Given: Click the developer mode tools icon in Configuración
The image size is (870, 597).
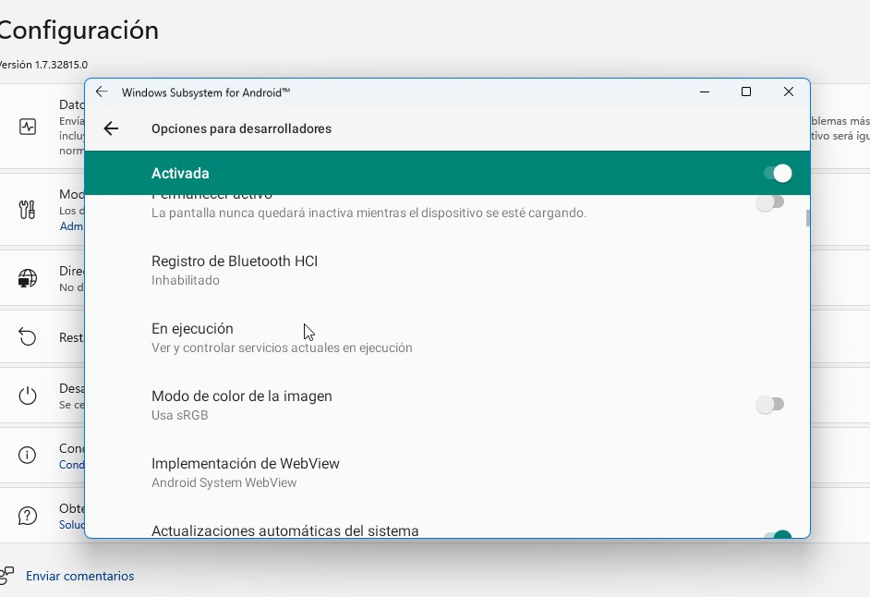Looking at the screenshot, I should coord(27,210).
